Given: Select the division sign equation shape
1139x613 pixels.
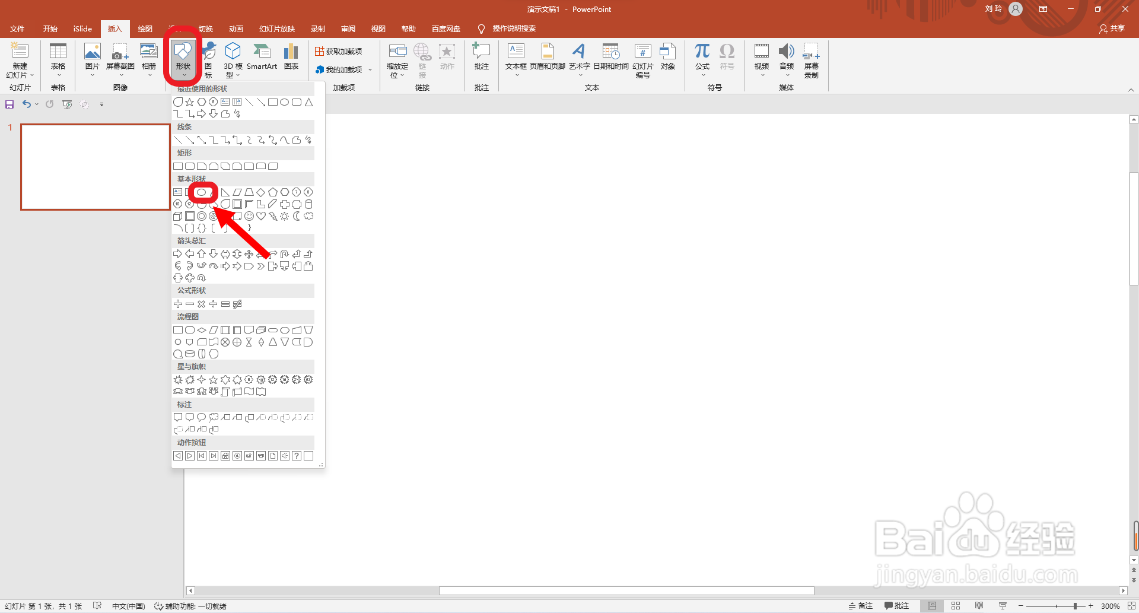Looking at the screenshot, I should click(214, 304).
